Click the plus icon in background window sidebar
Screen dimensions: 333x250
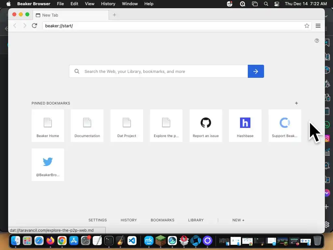(x=327, y=207)
